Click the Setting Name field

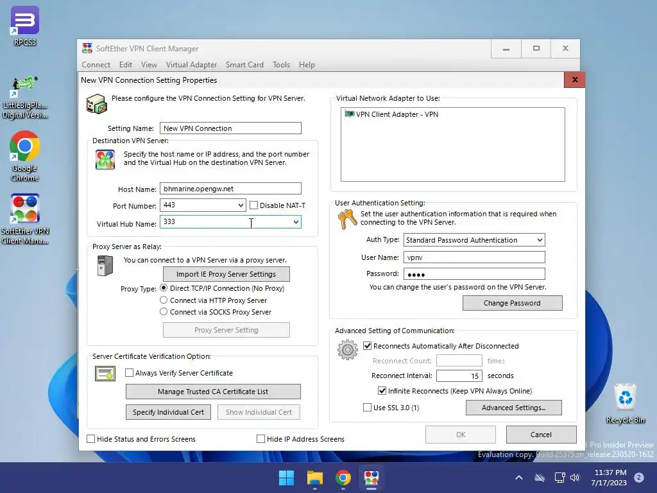[x=230, y=128]
